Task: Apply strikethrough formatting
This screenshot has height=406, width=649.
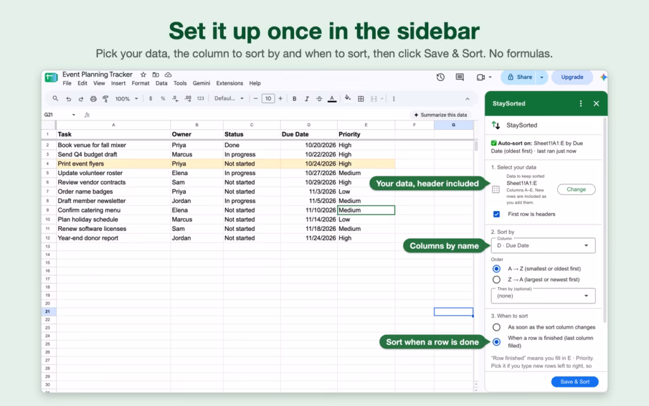Action: tap(319, 98)
